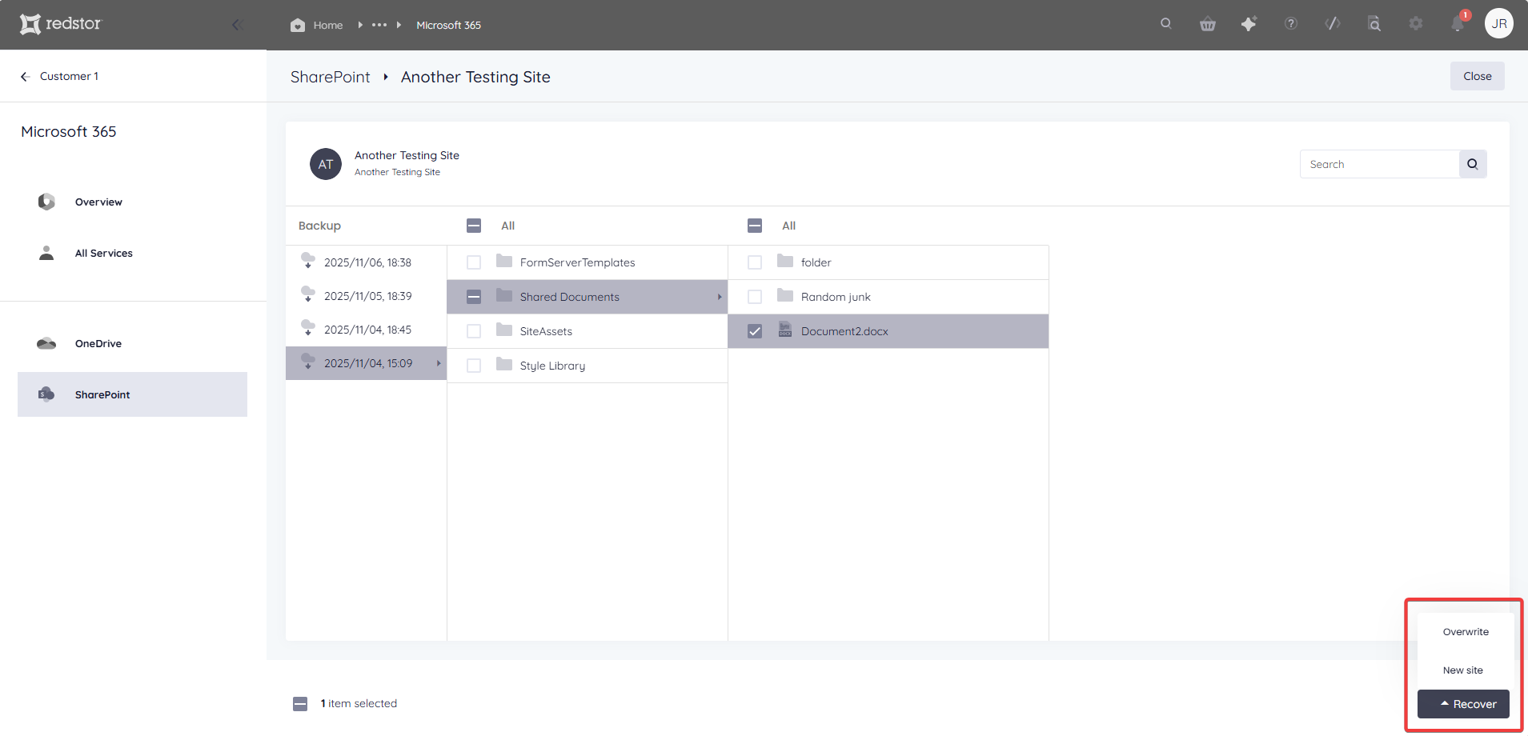This screenshot has height=736, width=1528.
Task: Select the 2025/11/05, 18:39 backup text
Action: coord(367,296)
